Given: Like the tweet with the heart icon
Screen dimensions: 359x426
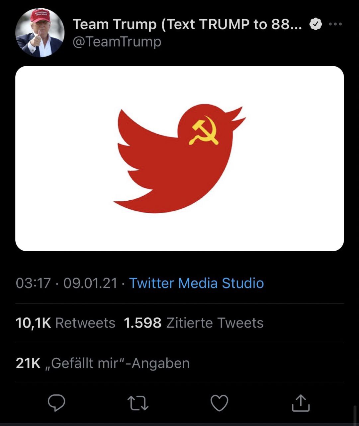Looking at the screenshot, I should [220, 403].
